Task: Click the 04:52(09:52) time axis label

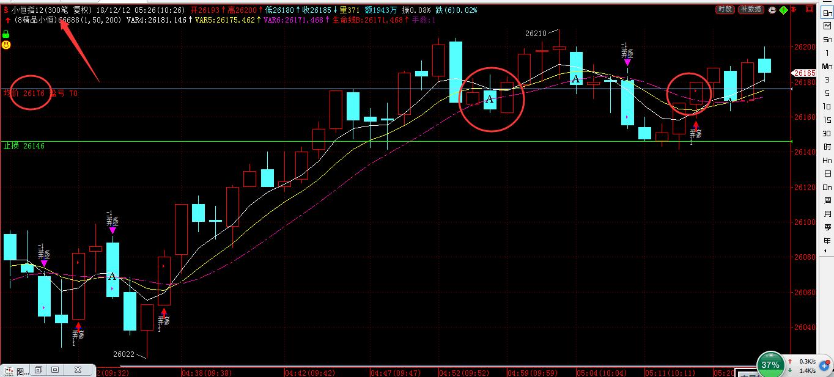Action: click(464, 372)
